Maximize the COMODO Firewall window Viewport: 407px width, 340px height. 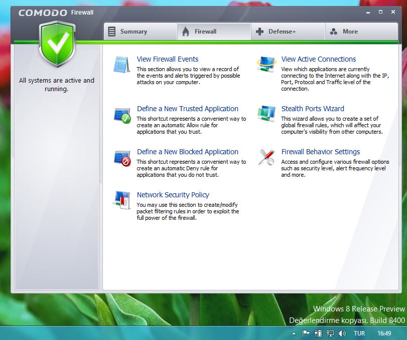[x=380, y=12]
